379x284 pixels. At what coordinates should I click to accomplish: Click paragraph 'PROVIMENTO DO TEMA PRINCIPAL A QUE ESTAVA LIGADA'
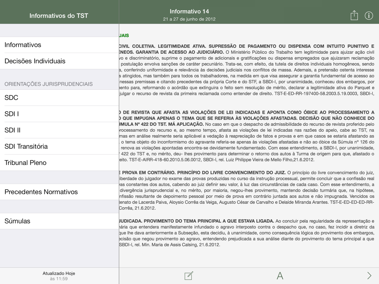tap(247, 233)
